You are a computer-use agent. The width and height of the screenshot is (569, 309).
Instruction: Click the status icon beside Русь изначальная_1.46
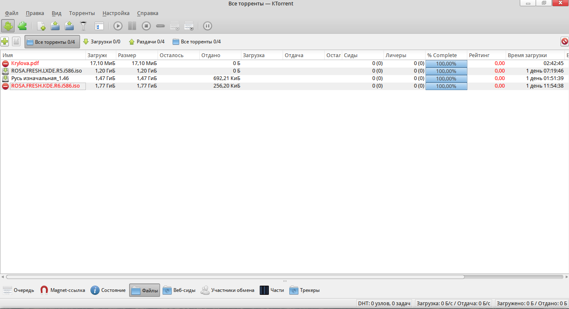point(5,79)
